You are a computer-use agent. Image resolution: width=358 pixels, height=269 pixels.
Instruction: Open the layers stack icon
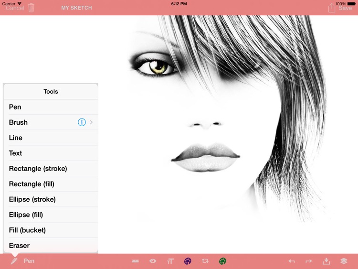click(x=344, y=261)
